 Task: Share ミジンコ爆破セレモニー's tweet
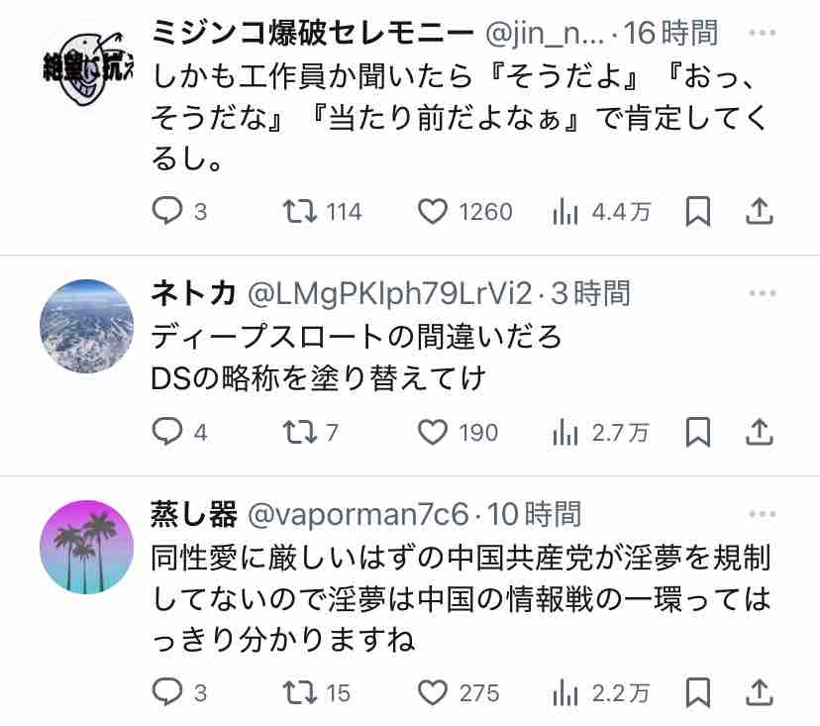tap(759, 211)
